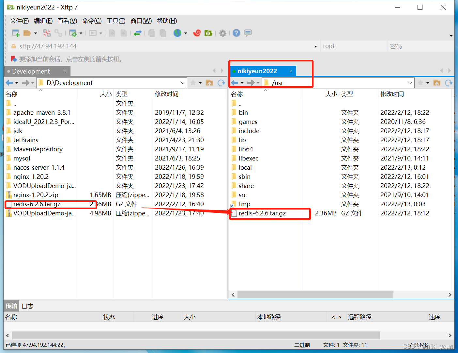Select local file nginx-1.20.2.zip
Image resolution: width=458 pixels, height=353 pixels.
tap(36, 195)
